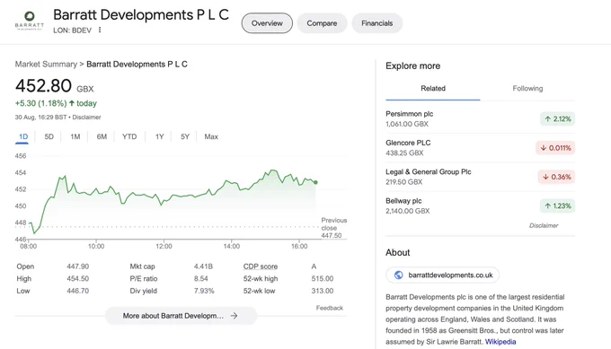Click the Previous close 447.50 label
Screen dimensions: 611x349
pos(333,228)
